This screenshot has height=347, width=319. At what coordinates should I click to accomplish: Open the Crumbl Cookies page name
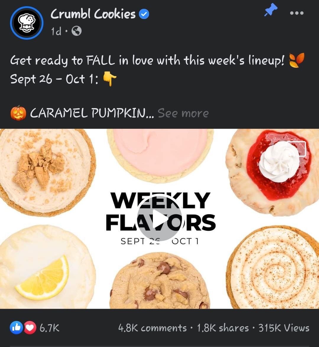click(x=93, y=14)
